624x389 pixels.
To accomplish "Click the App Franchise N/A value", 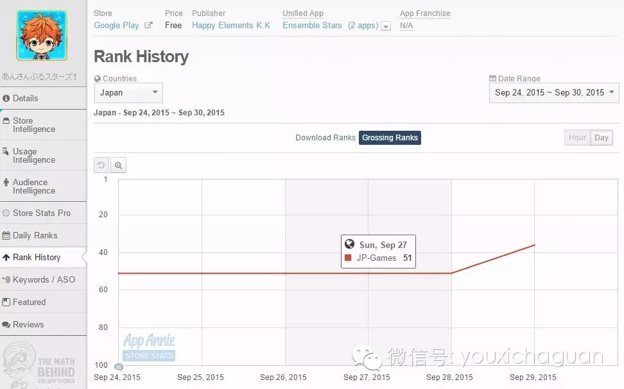I will [406, 26].
